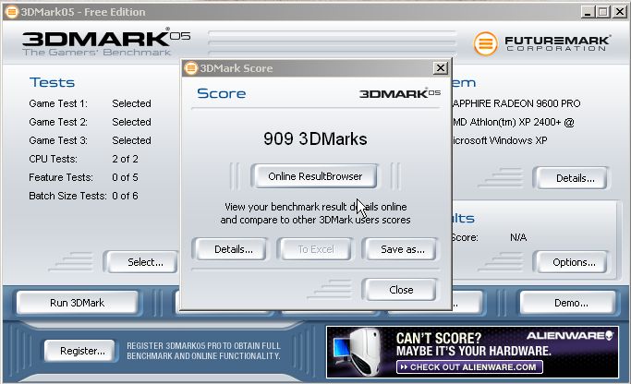Click the RADEON 9600 PRO system text
This screenshot has height=384, width=631.
click(516, 103)
